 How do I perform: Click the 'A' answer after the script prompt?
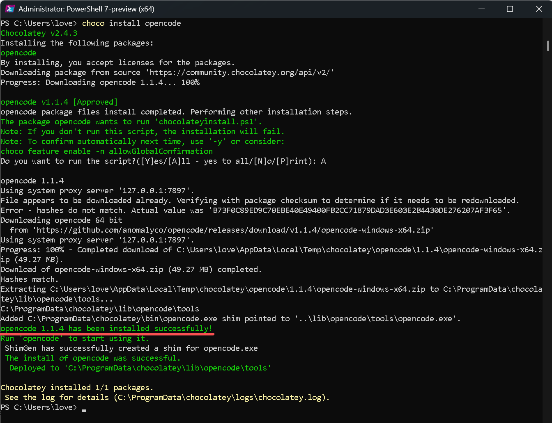pyautogui.click(x=324, y=161)
